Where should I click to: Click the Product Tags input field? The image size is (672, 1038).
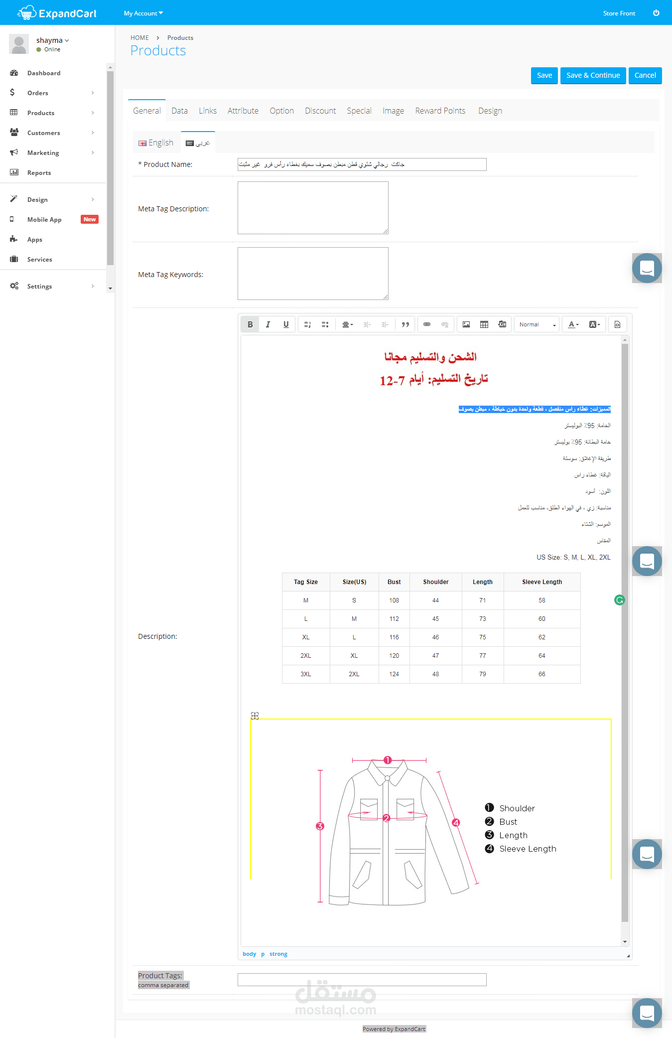(362, 980)
